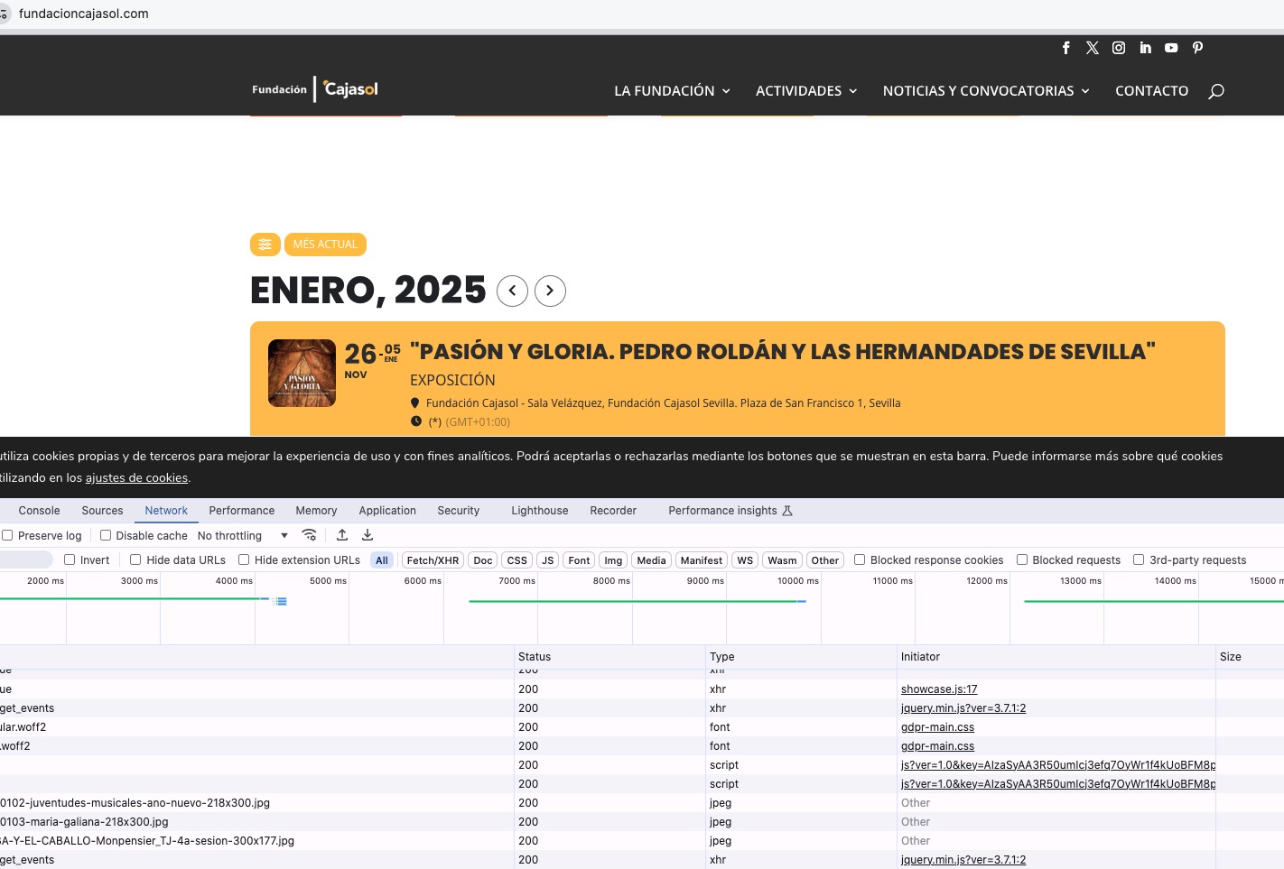Filter requests by Fetch/XHR

point(433,560)
